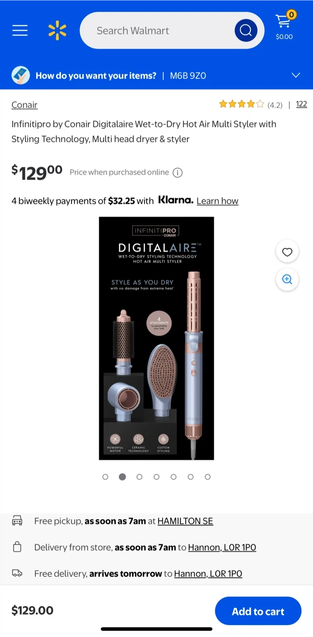313x637 pixels.
Task: Go to Walmart home via spark logo
Action: tap(57, 31)
